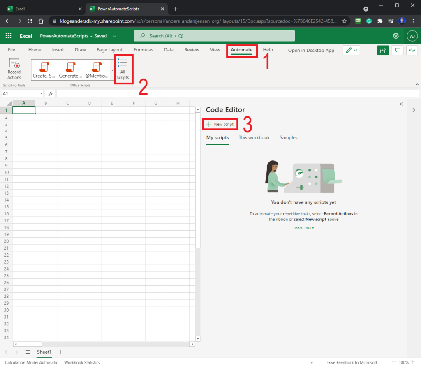Open the All Scripts list
The width and height of the screenshot is (421, 366).
point(123,69)
